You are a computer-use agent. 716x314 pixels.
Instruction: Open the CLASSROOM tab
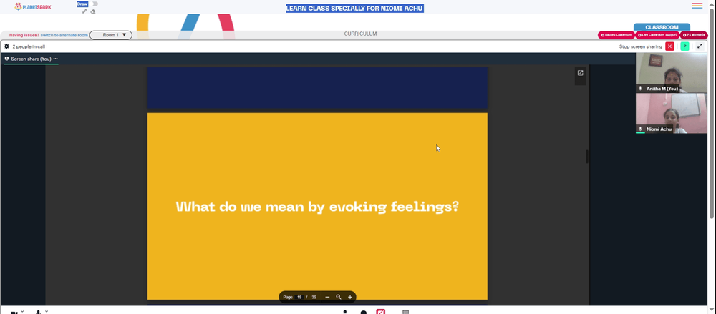click(x=662, y=27)
